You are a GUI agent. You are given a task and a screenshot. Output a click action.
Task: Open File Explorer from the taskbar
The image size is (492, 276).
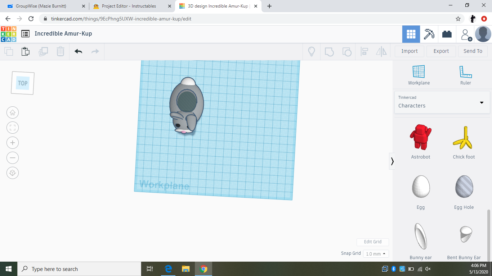186,269
